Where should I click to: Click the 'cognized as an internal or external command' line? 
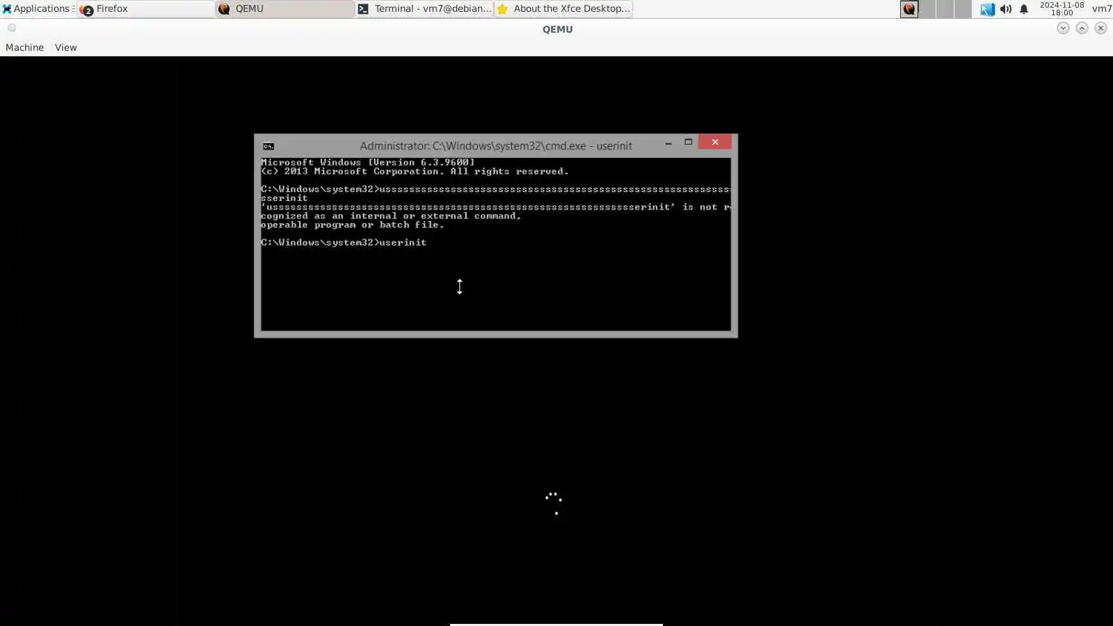[x=391, y=216]
